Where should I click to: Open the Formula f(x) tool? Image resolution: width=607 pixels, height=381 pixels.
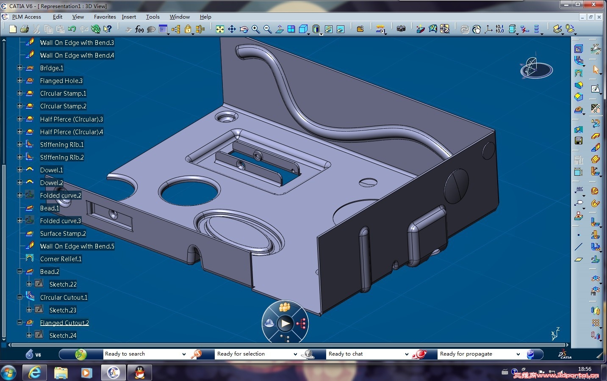(139, 29)
